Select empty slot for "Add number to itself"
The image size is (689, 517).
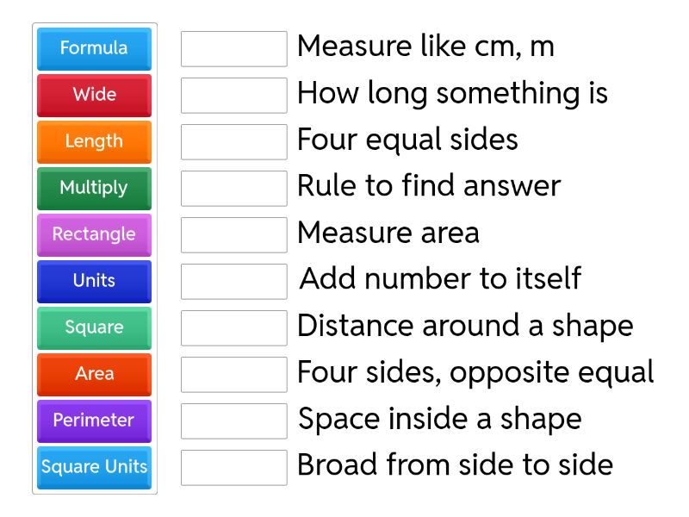click(234, 281)
